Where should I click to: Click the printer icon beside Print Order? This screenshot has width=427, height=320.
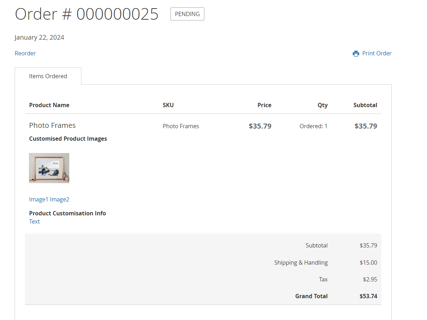356,53
